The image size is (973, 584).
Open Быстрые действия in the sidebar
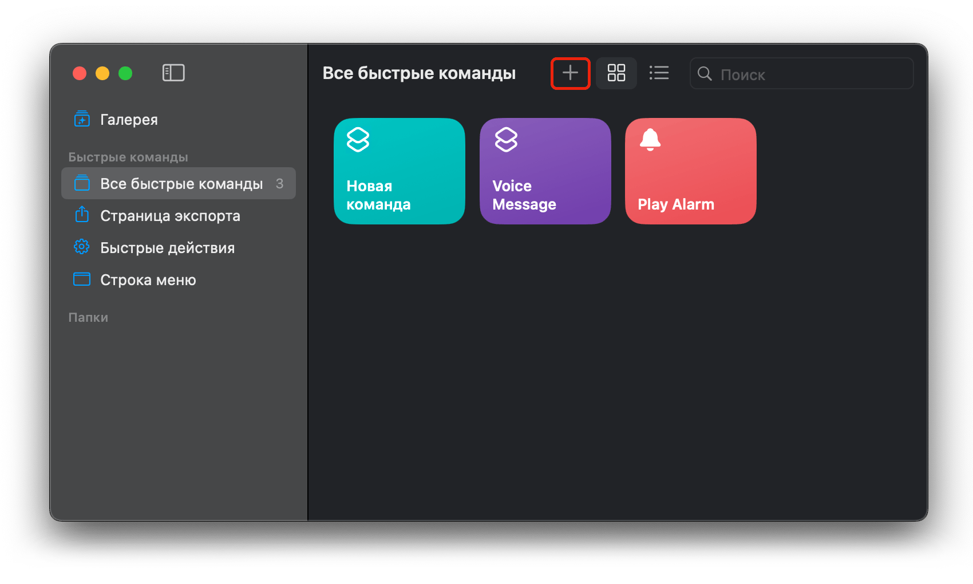[179, 248]
